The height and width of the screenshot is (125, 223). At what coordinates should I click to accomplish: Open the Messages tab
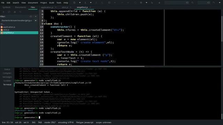coord(7,77)
